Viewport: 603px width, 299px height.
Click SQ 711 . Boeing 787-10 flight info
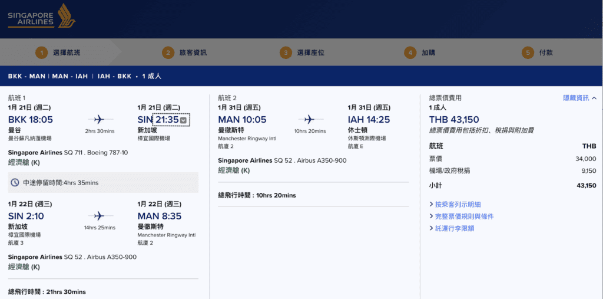pos(96,153)
